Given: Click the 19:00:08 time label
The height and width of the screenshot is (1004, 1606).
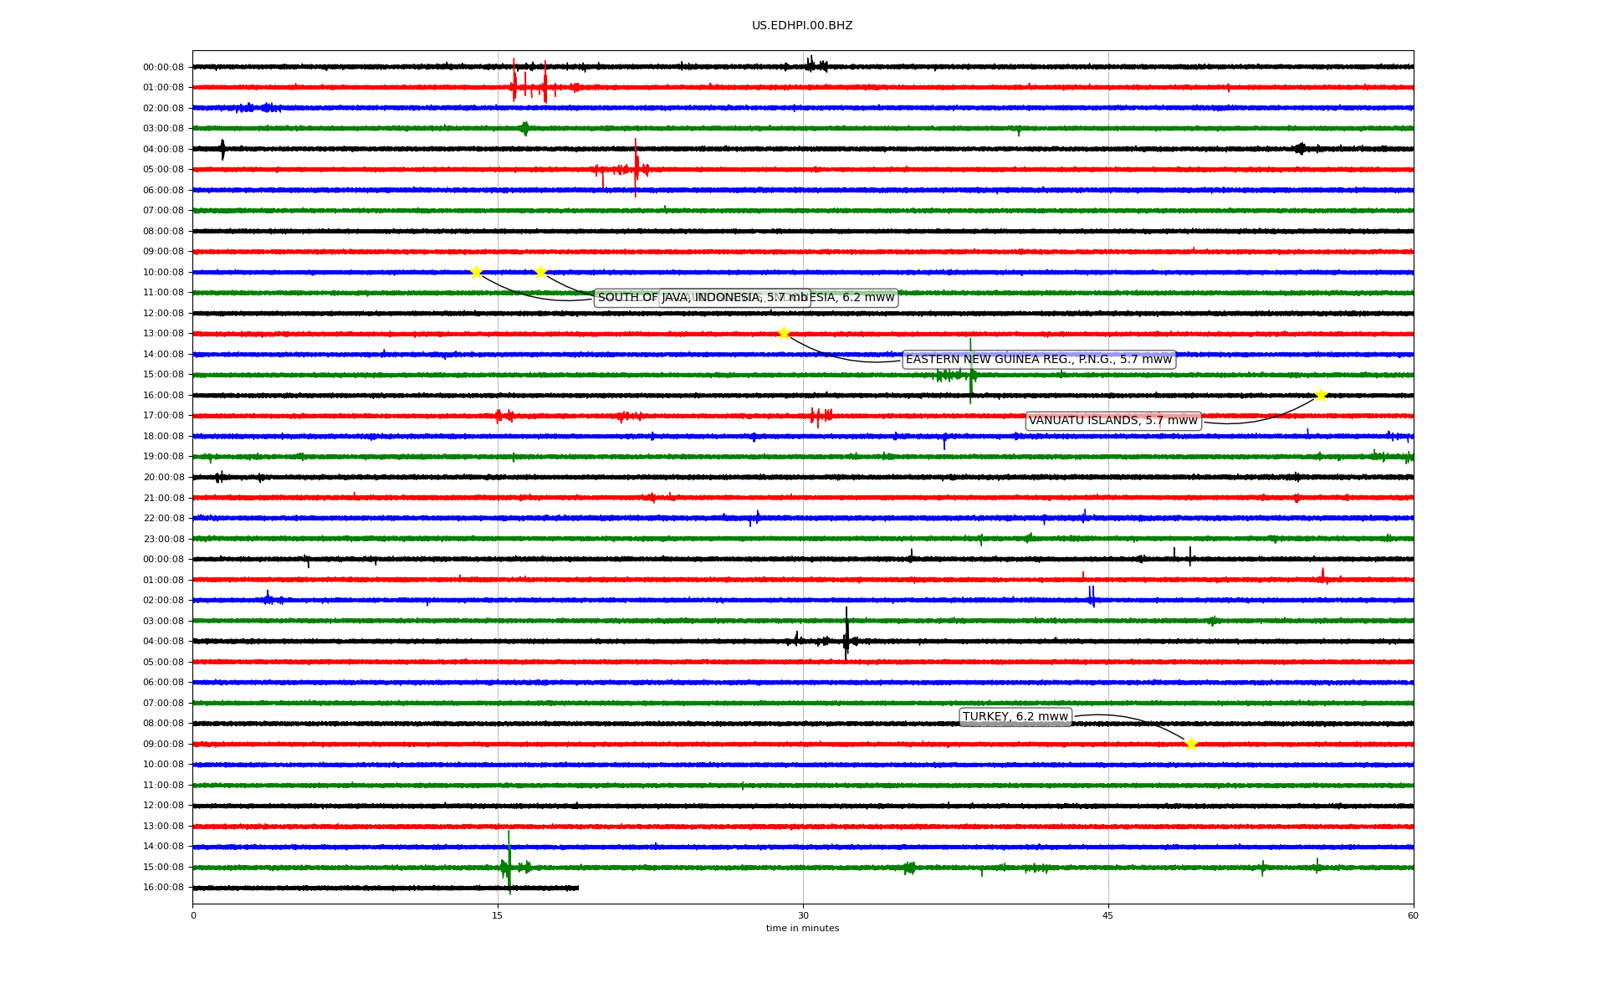Looking at the screenshot, I should [x=163, y=457].
